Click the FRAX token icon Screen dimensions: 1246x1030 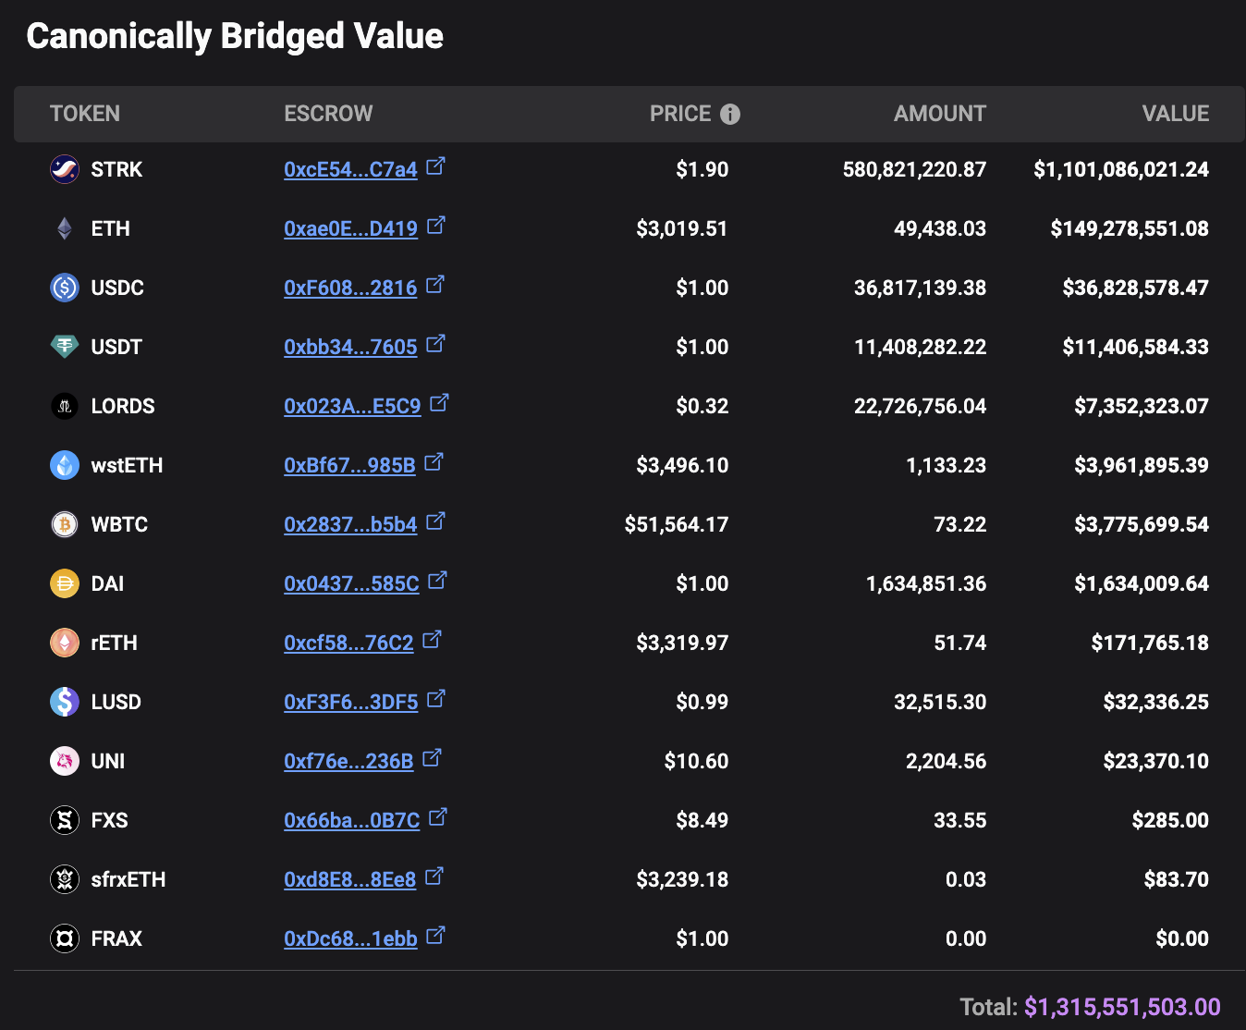click(65, 938)
